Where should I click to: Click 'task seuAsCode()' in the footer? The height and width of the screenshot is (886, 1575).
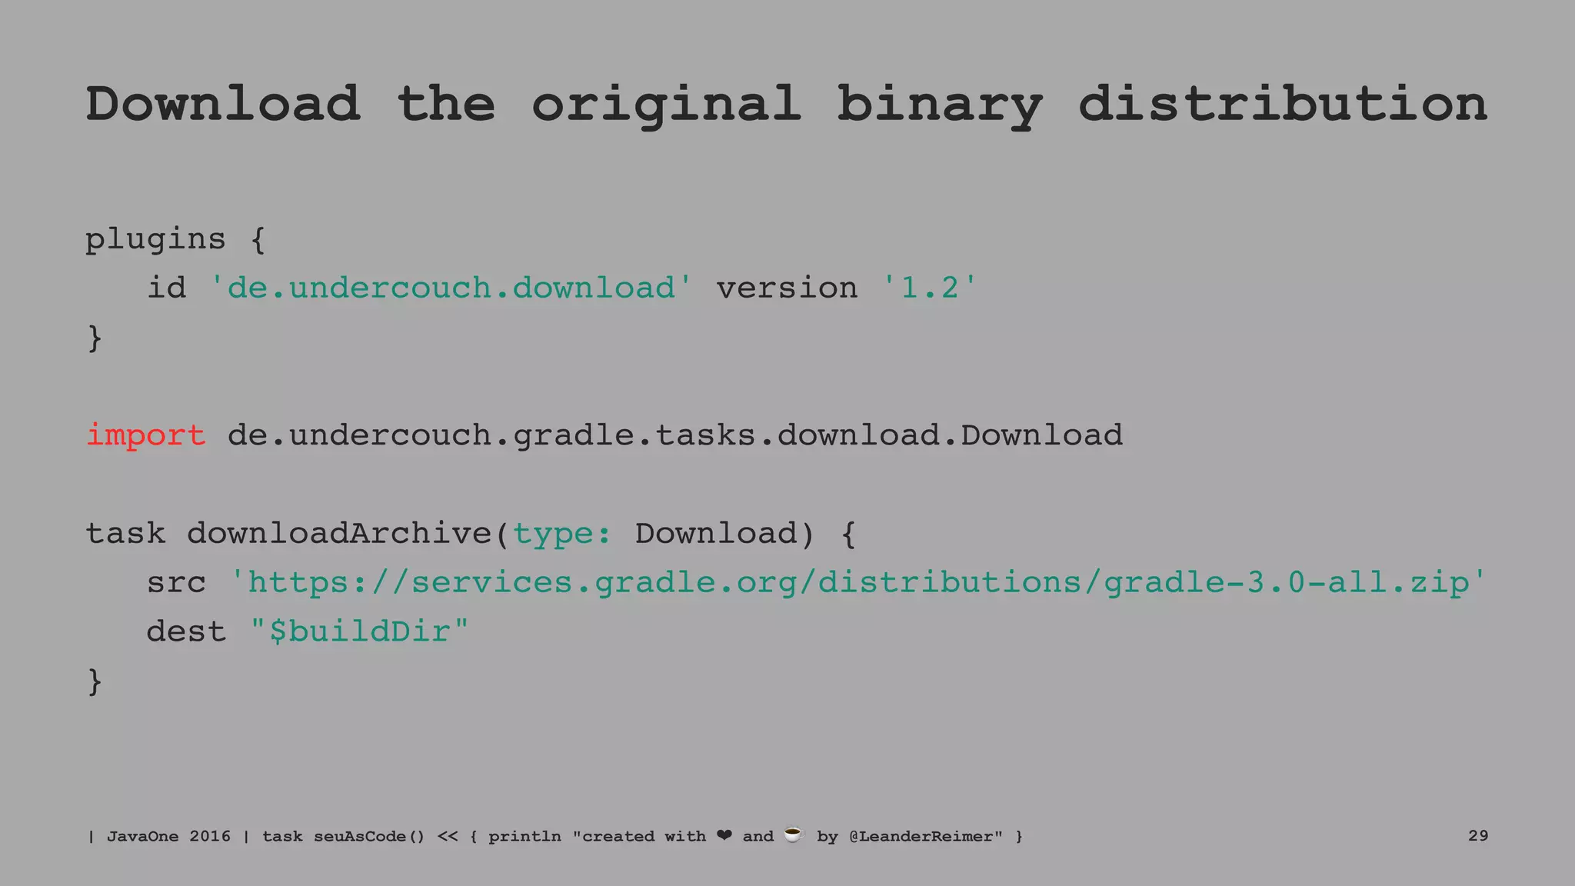(344, 836)
